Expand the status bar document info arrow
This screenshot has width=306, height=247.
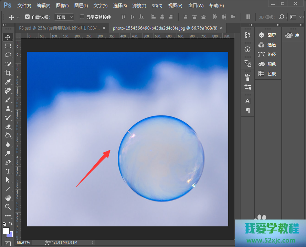coord(92,243)
